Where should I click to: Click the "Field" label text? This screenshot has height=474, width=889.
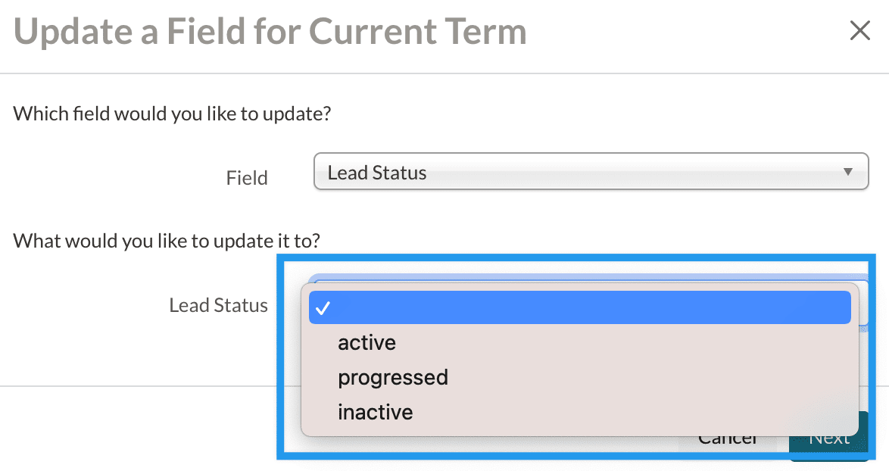(247, 178)
